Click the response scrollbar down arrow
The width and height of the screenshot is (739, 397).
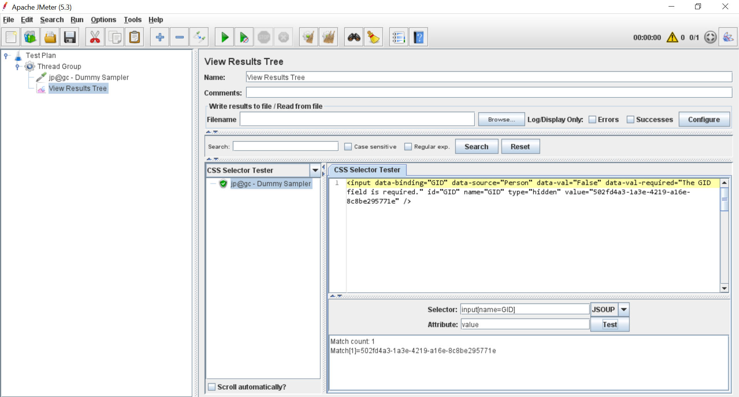click(x=724, y=288)
